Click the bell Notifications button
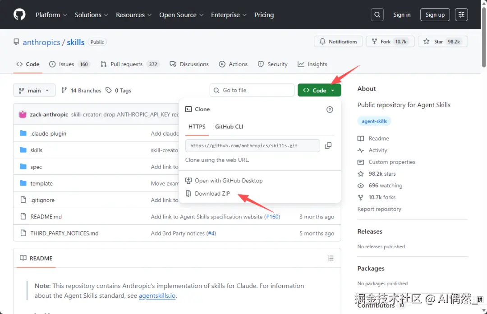487x314 pixels. 338,41
